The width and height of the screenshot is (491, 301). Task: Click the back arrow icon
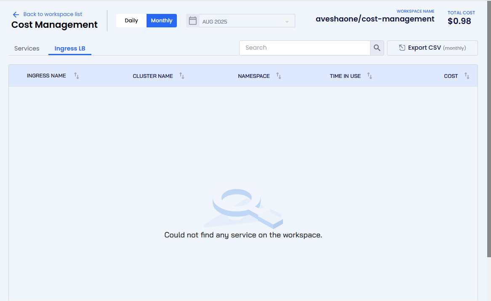[16, 14]
